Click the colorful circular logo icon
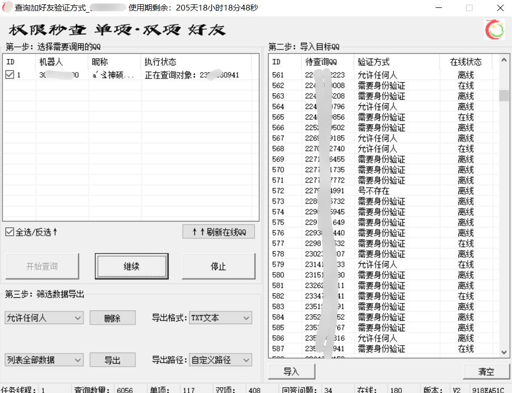The height and width of the screenshot is (393, 512). [494, 30]
